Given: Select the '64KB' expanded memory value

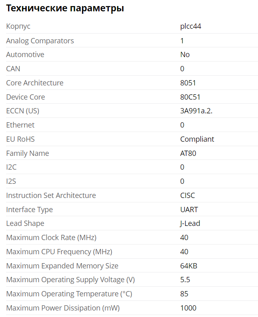Looking at the screenshot, I should 188,266.
